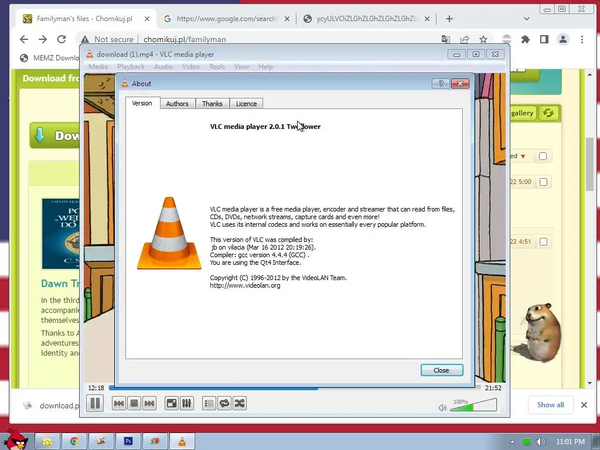Click the gallery button on Chomikuj page

point(522,113)
